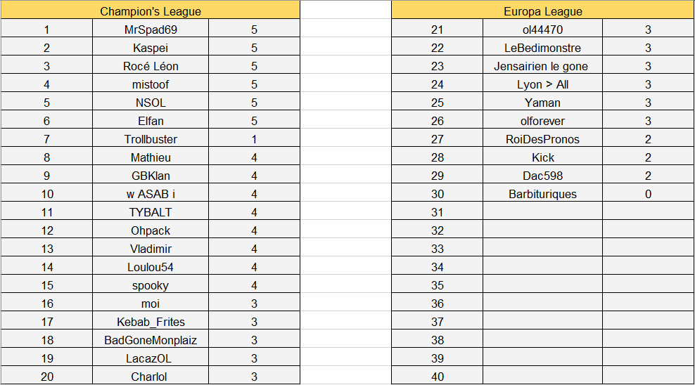Image resolution: width=695 pixels, height=385 pixels.
Task: Select the Charlol cell in row 20
Action: tap(151, 375)
